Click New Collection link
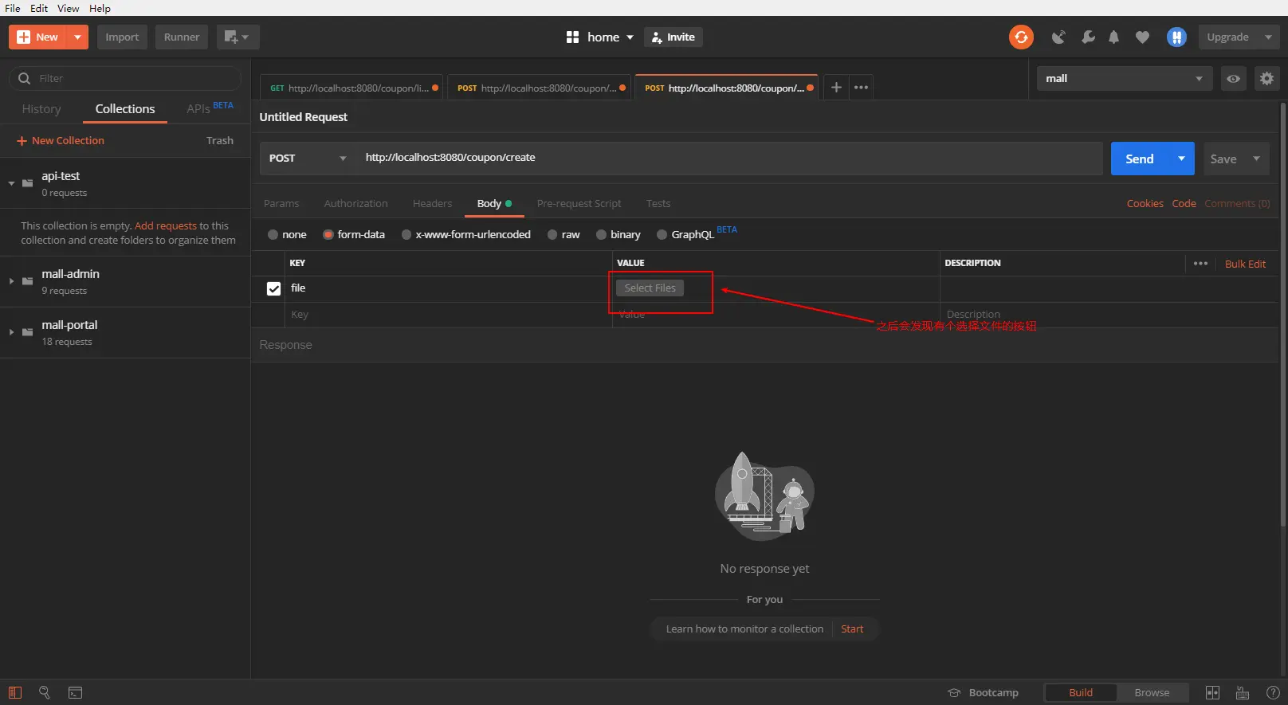The image size is (1288, 705). coord(61,140)
